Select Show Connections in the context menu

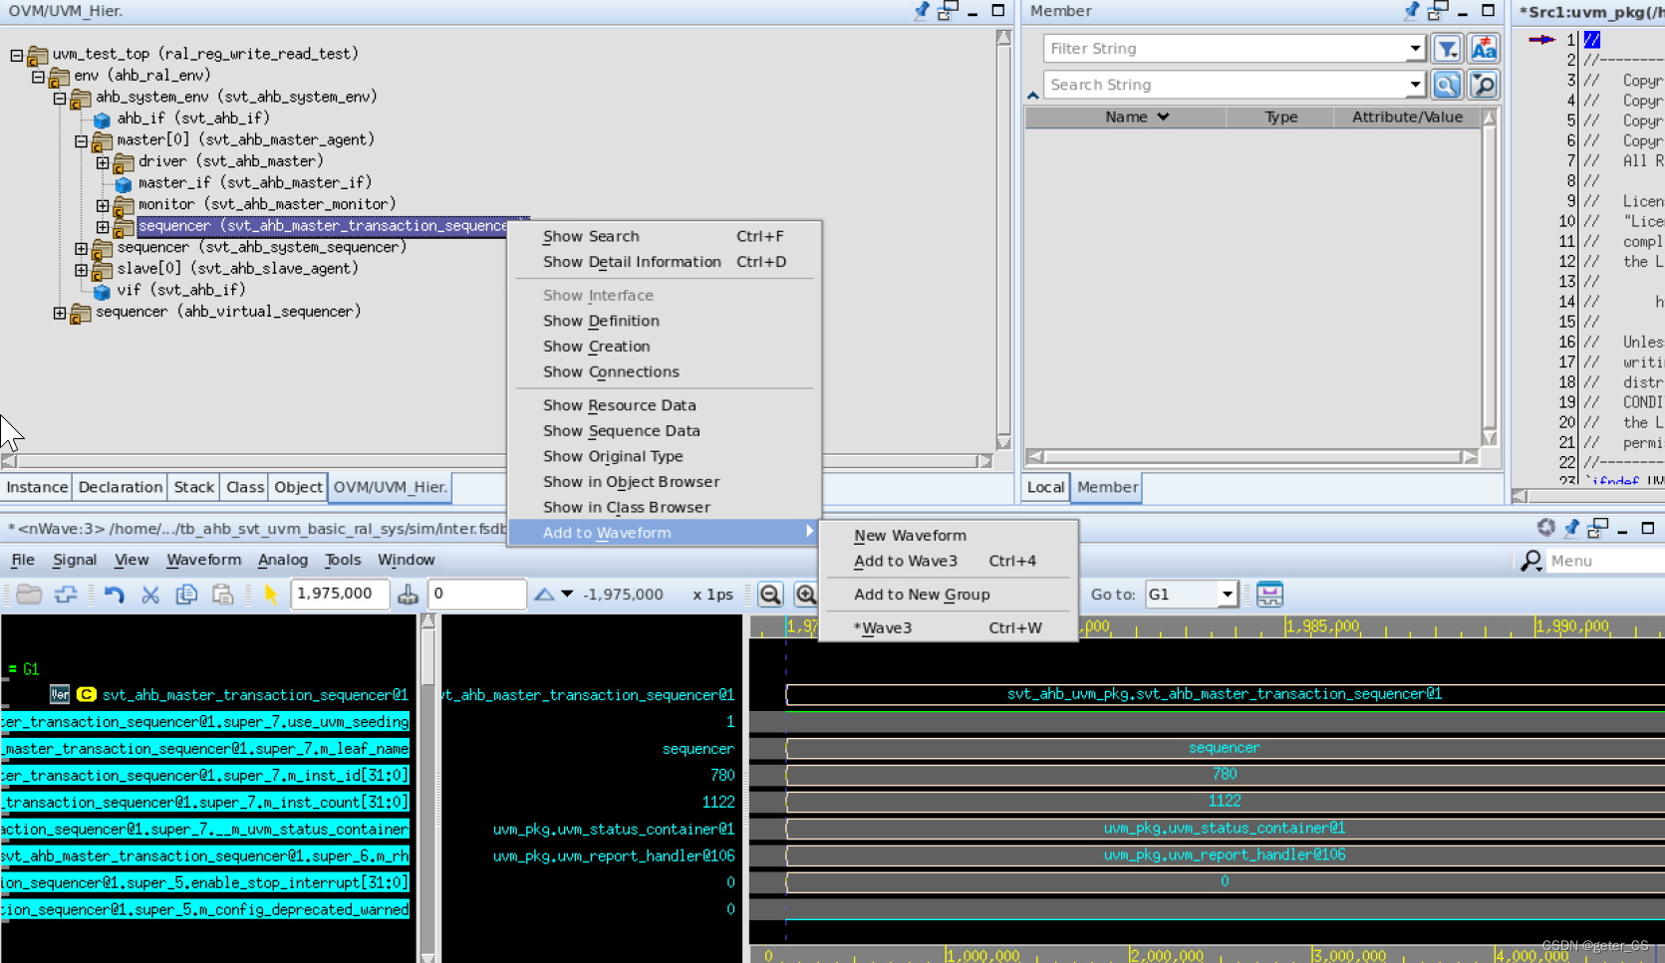(610, 371)
